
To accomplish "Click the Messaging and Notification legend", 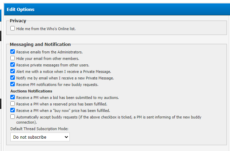I will point(40,44).
